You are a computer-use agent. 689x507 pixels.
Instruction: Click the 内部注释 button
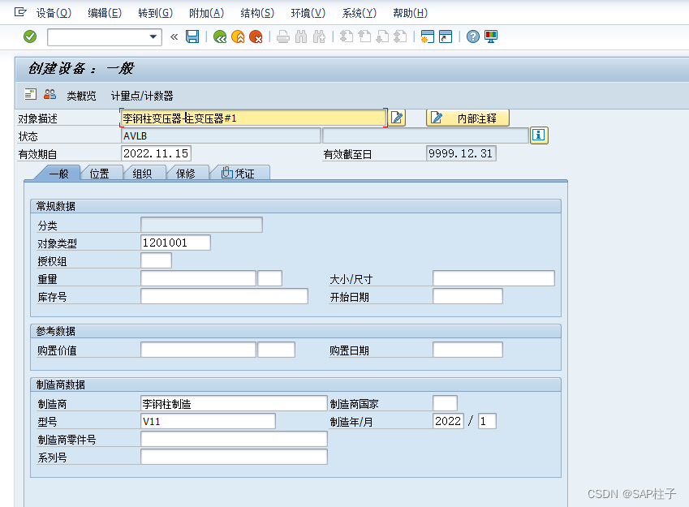[467, 118]
